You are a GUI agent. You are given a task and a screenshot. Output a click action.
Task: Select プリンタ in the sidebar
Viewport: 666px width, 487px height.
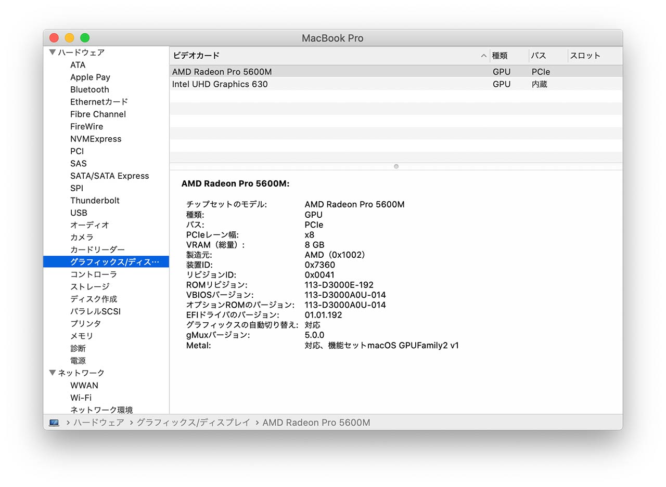86,323
